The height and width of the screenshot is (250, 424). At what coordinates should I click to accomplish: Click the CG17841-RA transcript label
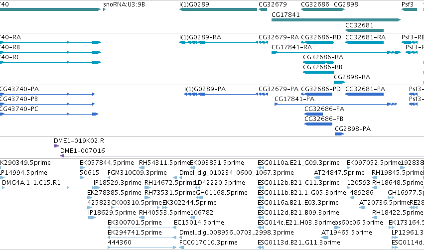pyautogui.click(x=292, y=47)
